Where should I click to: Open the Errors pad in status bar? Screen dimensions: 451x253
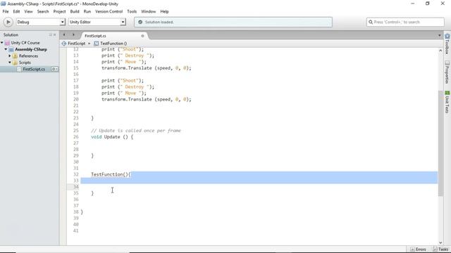(418, 249)
